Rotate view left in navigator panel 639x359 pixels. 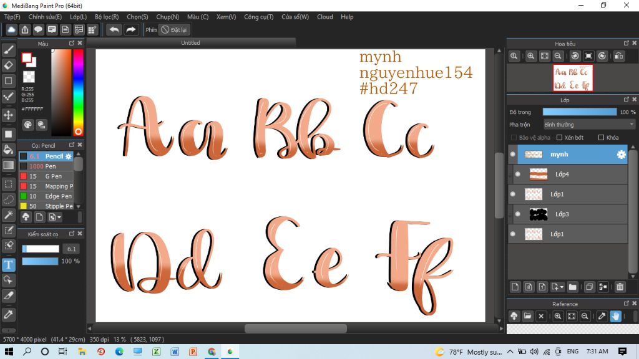575,56
